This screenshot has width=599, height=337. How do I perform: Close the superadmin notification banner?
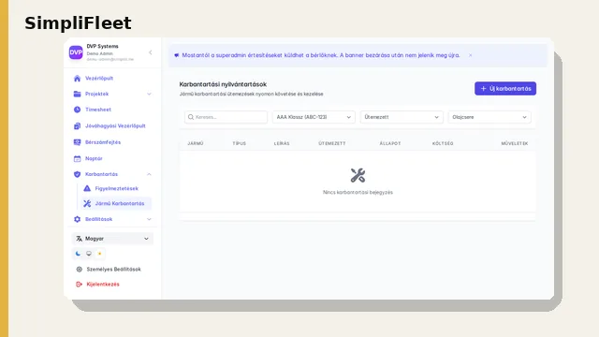470,55
